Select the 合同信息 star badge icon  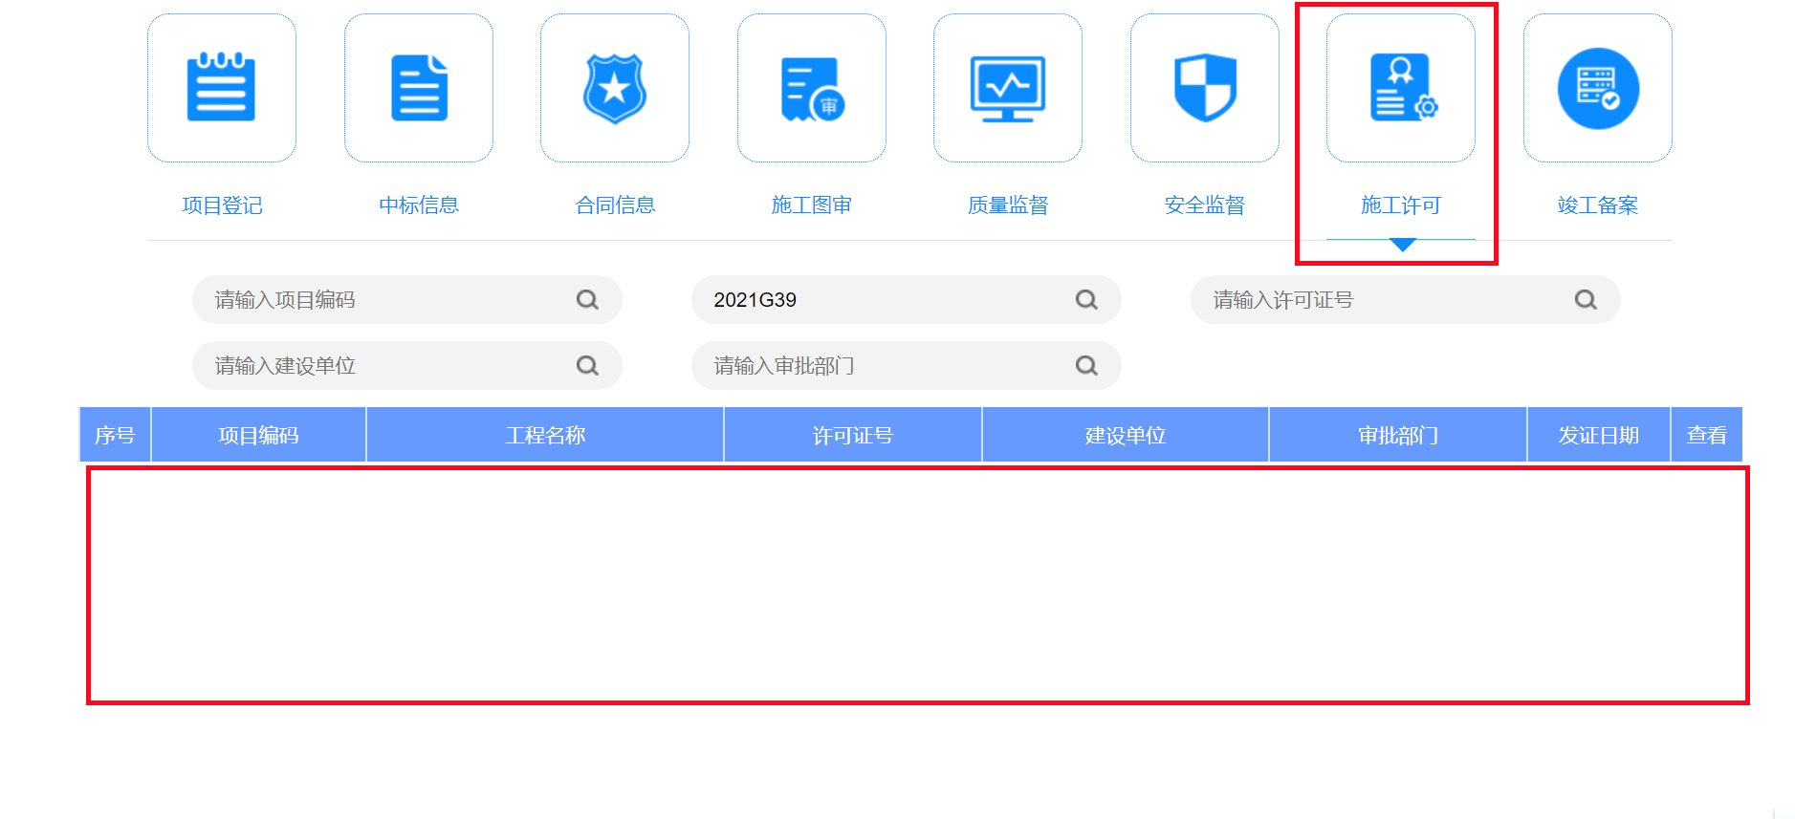[615, 88]
